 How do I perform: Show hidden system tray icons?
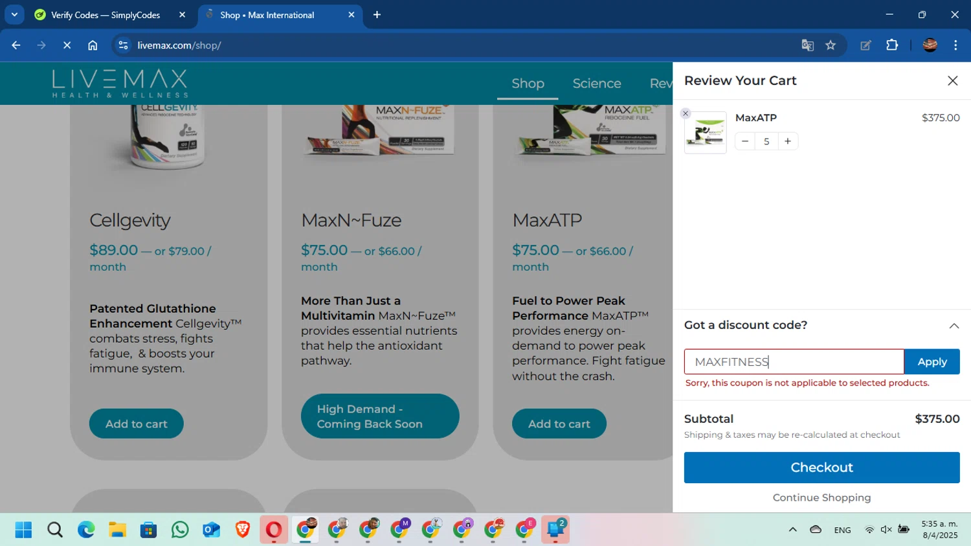(x=792, y=530)
